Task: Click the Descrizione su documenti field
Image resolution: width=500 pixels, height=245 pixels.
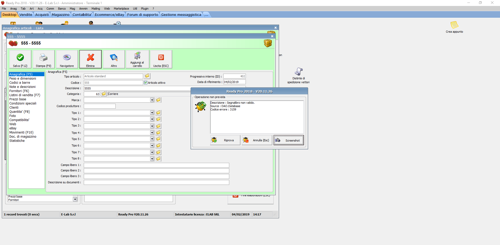Action: point(156,182)
